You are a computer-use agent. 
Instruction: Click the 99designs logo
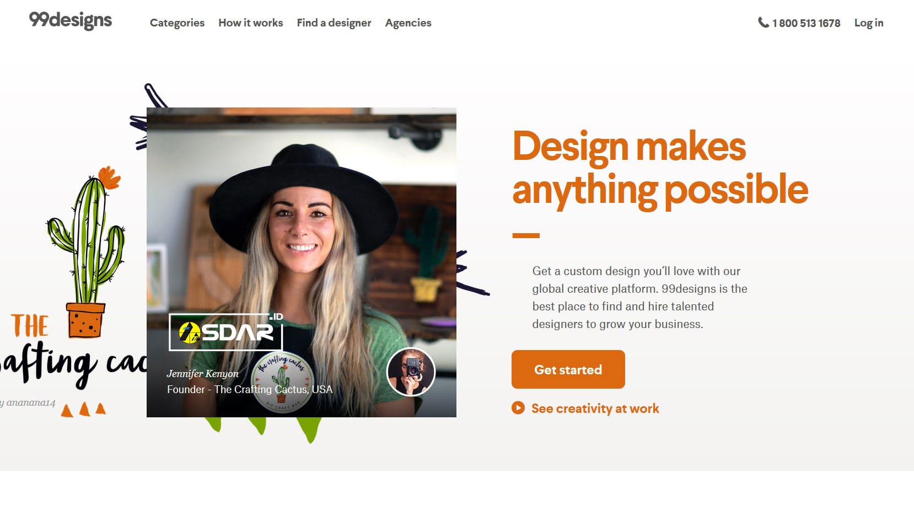click(71, 20)
